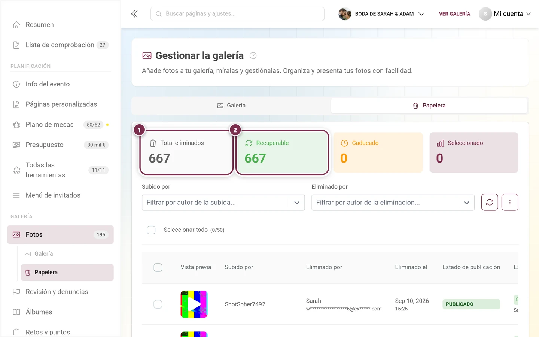Switch to the Galería tab
The image size is (539, 337).
coord(231,106)
